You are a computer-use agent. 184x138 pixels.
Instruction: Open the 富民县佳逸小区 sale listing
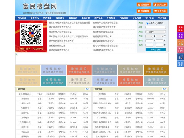25,94
